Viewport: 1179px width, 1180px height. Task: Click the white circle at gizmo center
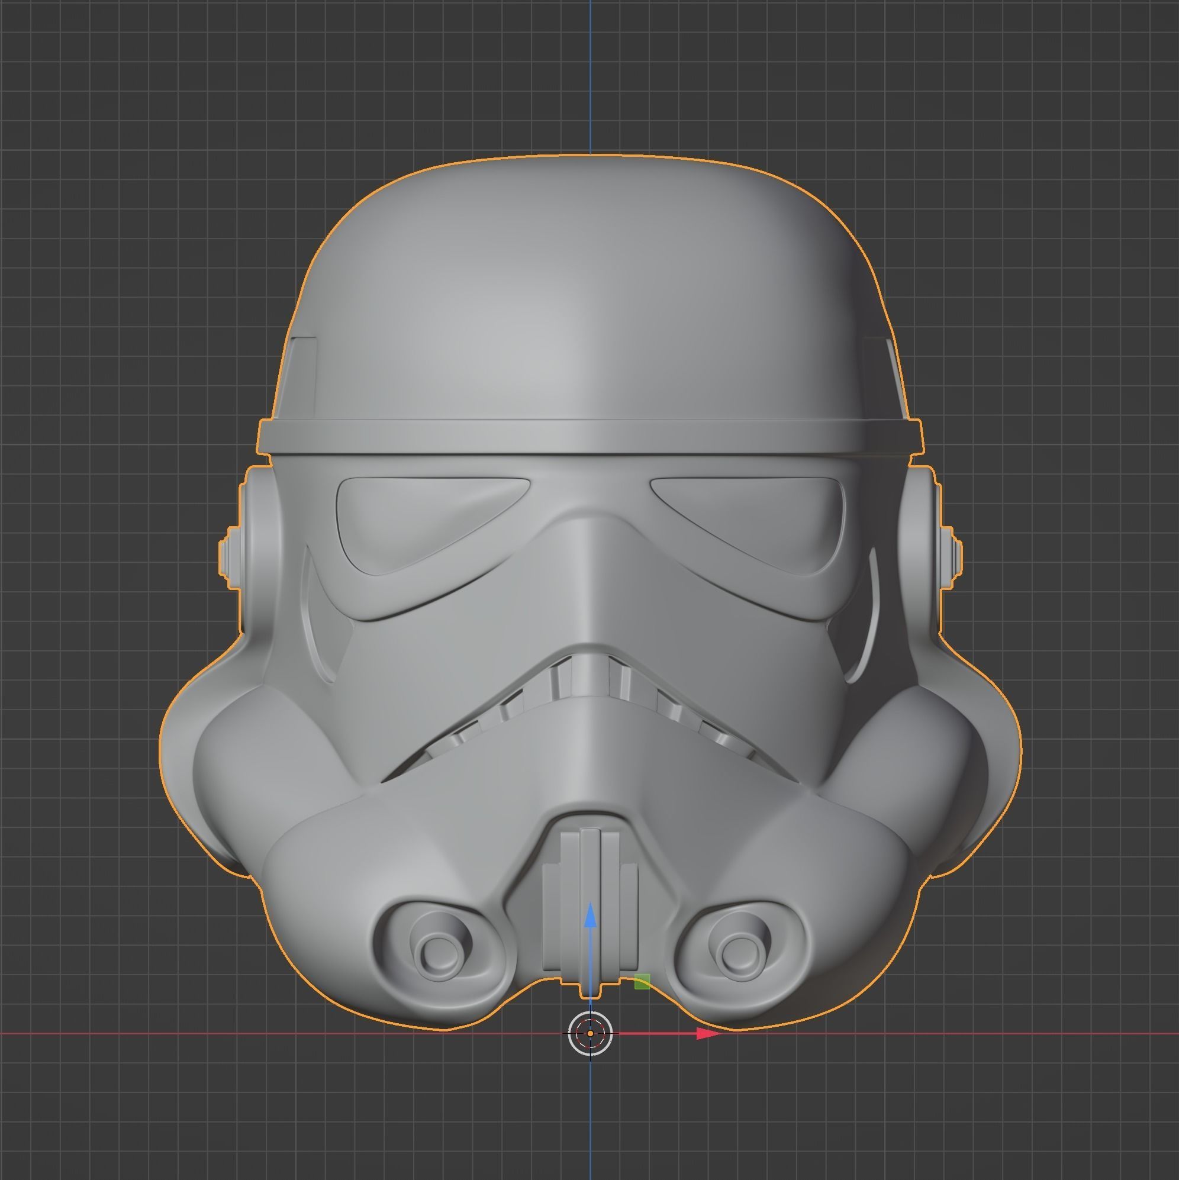click(590, 1033)
